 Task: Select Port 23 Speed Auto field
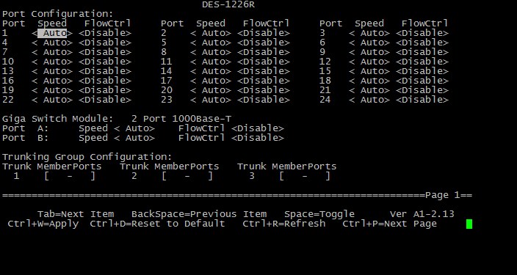tap(211, 100)
